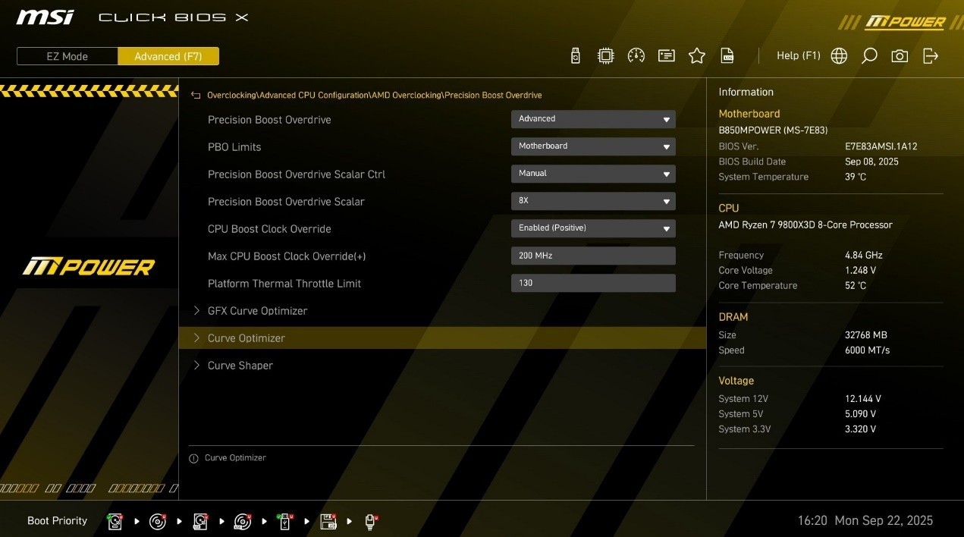Click the globe language icon
Image resolution: width=964 pixels, height=537 pixels.
tap(839, 56)
